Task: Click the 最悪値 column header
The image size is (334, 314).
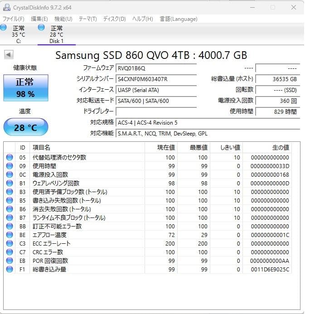Action: tap(194, 148)
